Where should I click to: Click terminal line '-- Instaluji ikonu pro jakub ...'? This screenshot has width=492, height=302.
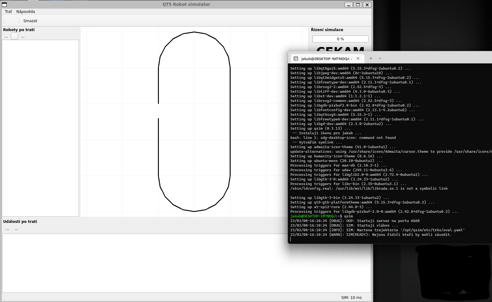327,133
